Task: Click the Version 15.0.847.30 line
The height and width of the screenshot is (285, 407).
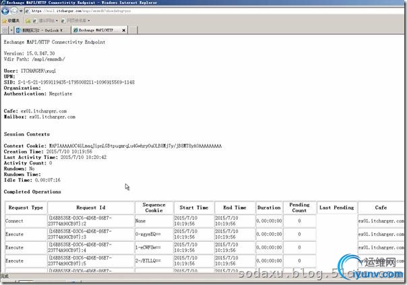Action: [x=30, y=53]
